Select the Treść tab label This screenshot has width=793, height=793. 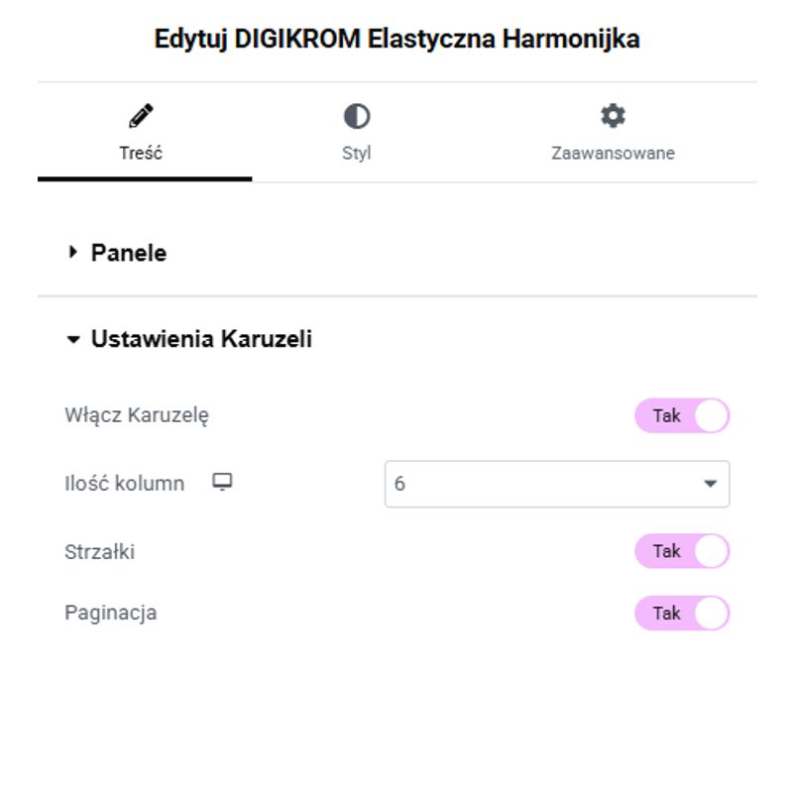click(141, 154)
